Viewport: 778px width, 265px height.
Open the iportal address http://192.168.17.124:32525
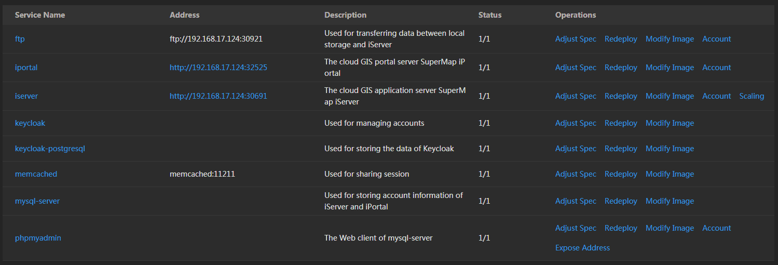[218, 68]
